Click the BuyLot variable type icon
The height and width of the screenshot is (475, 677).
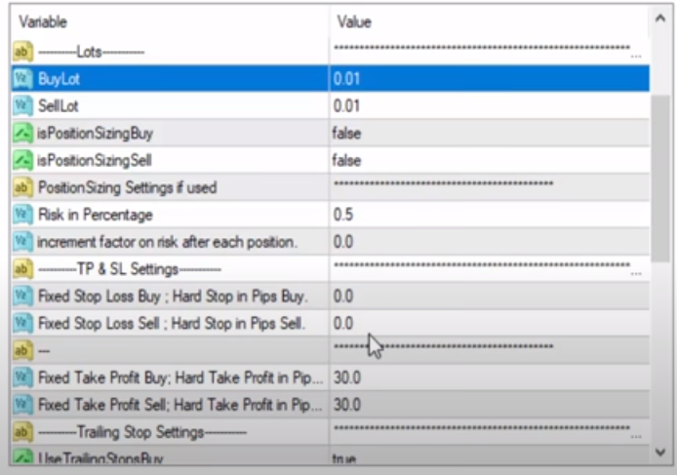[22, 79]
